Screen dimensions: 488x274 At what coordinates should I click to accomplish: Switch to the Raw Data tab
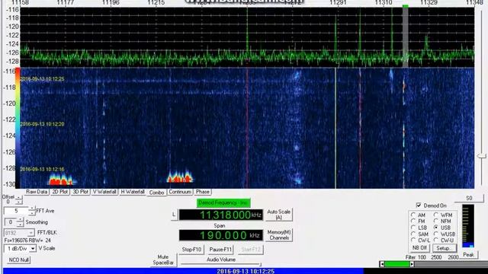37,192
